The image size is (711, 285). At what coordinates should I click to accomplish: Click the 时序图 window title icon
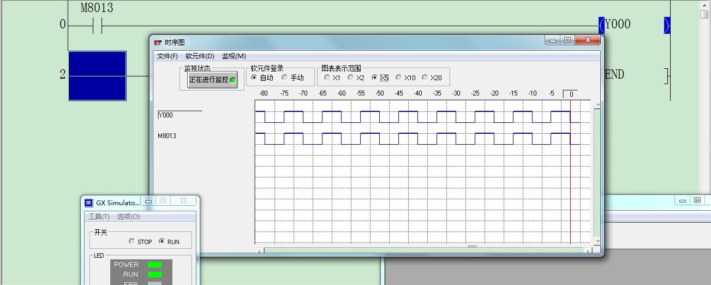point(158,42)
